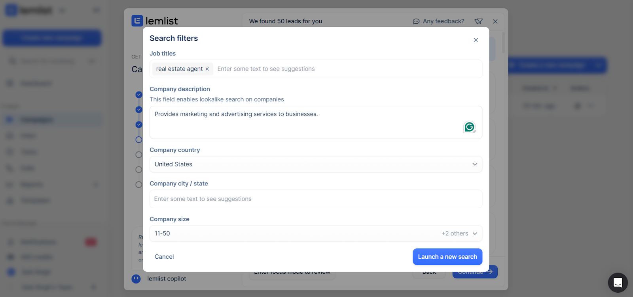
Task: Close the leads panel with X
Action: [x=495, y=21]
